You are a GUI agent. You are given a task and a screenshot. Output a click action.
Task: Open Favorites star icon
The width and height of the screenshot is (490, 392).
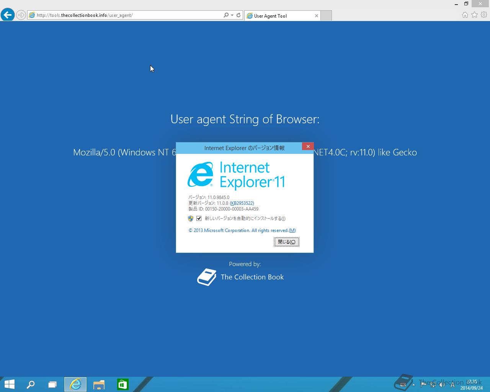(x=475, y=15)
